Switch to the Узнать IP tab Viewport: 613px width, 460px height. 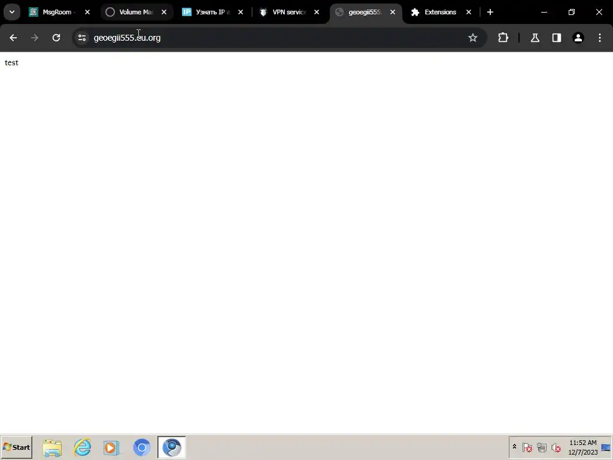(x=213, y=12)
